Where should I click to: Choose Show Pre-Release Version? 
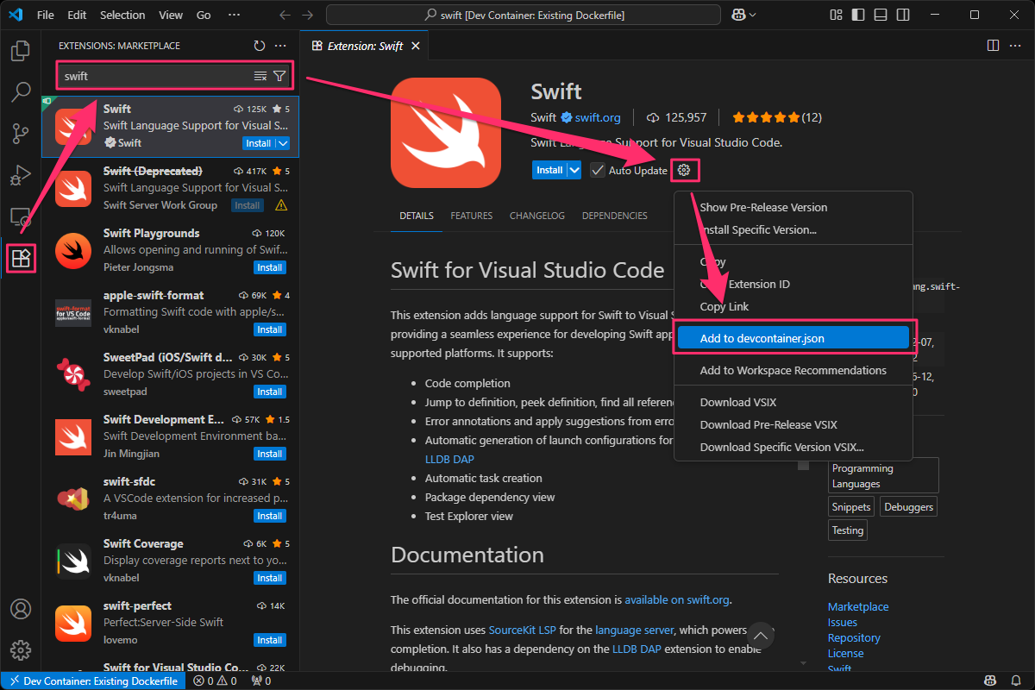coord(793,207)
